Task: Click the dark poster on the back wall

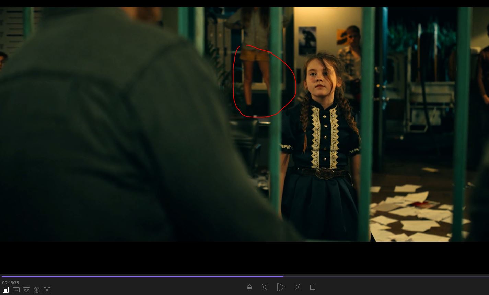Action: click(307, 40)
